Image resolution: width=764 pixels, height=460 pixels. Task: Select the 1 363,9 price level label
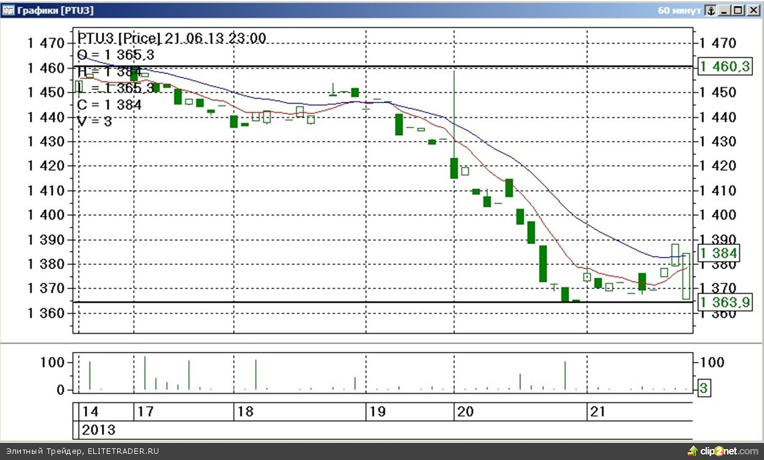click(725, 302)
